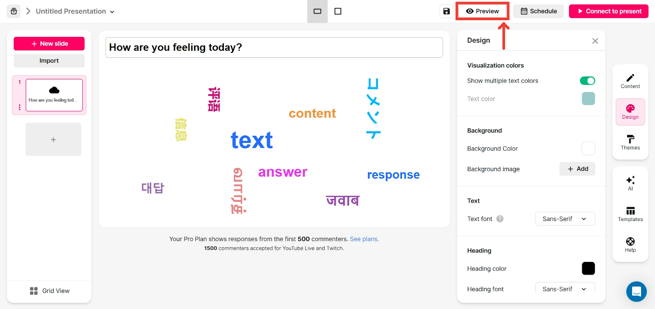Select the word 'content' in word cloud
Image resolution: width=655 pixels, height=309 pixels.
tap(312, 113)
